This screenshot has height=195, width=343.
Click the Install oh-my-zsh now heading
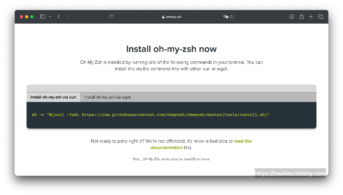coord(171,49)
